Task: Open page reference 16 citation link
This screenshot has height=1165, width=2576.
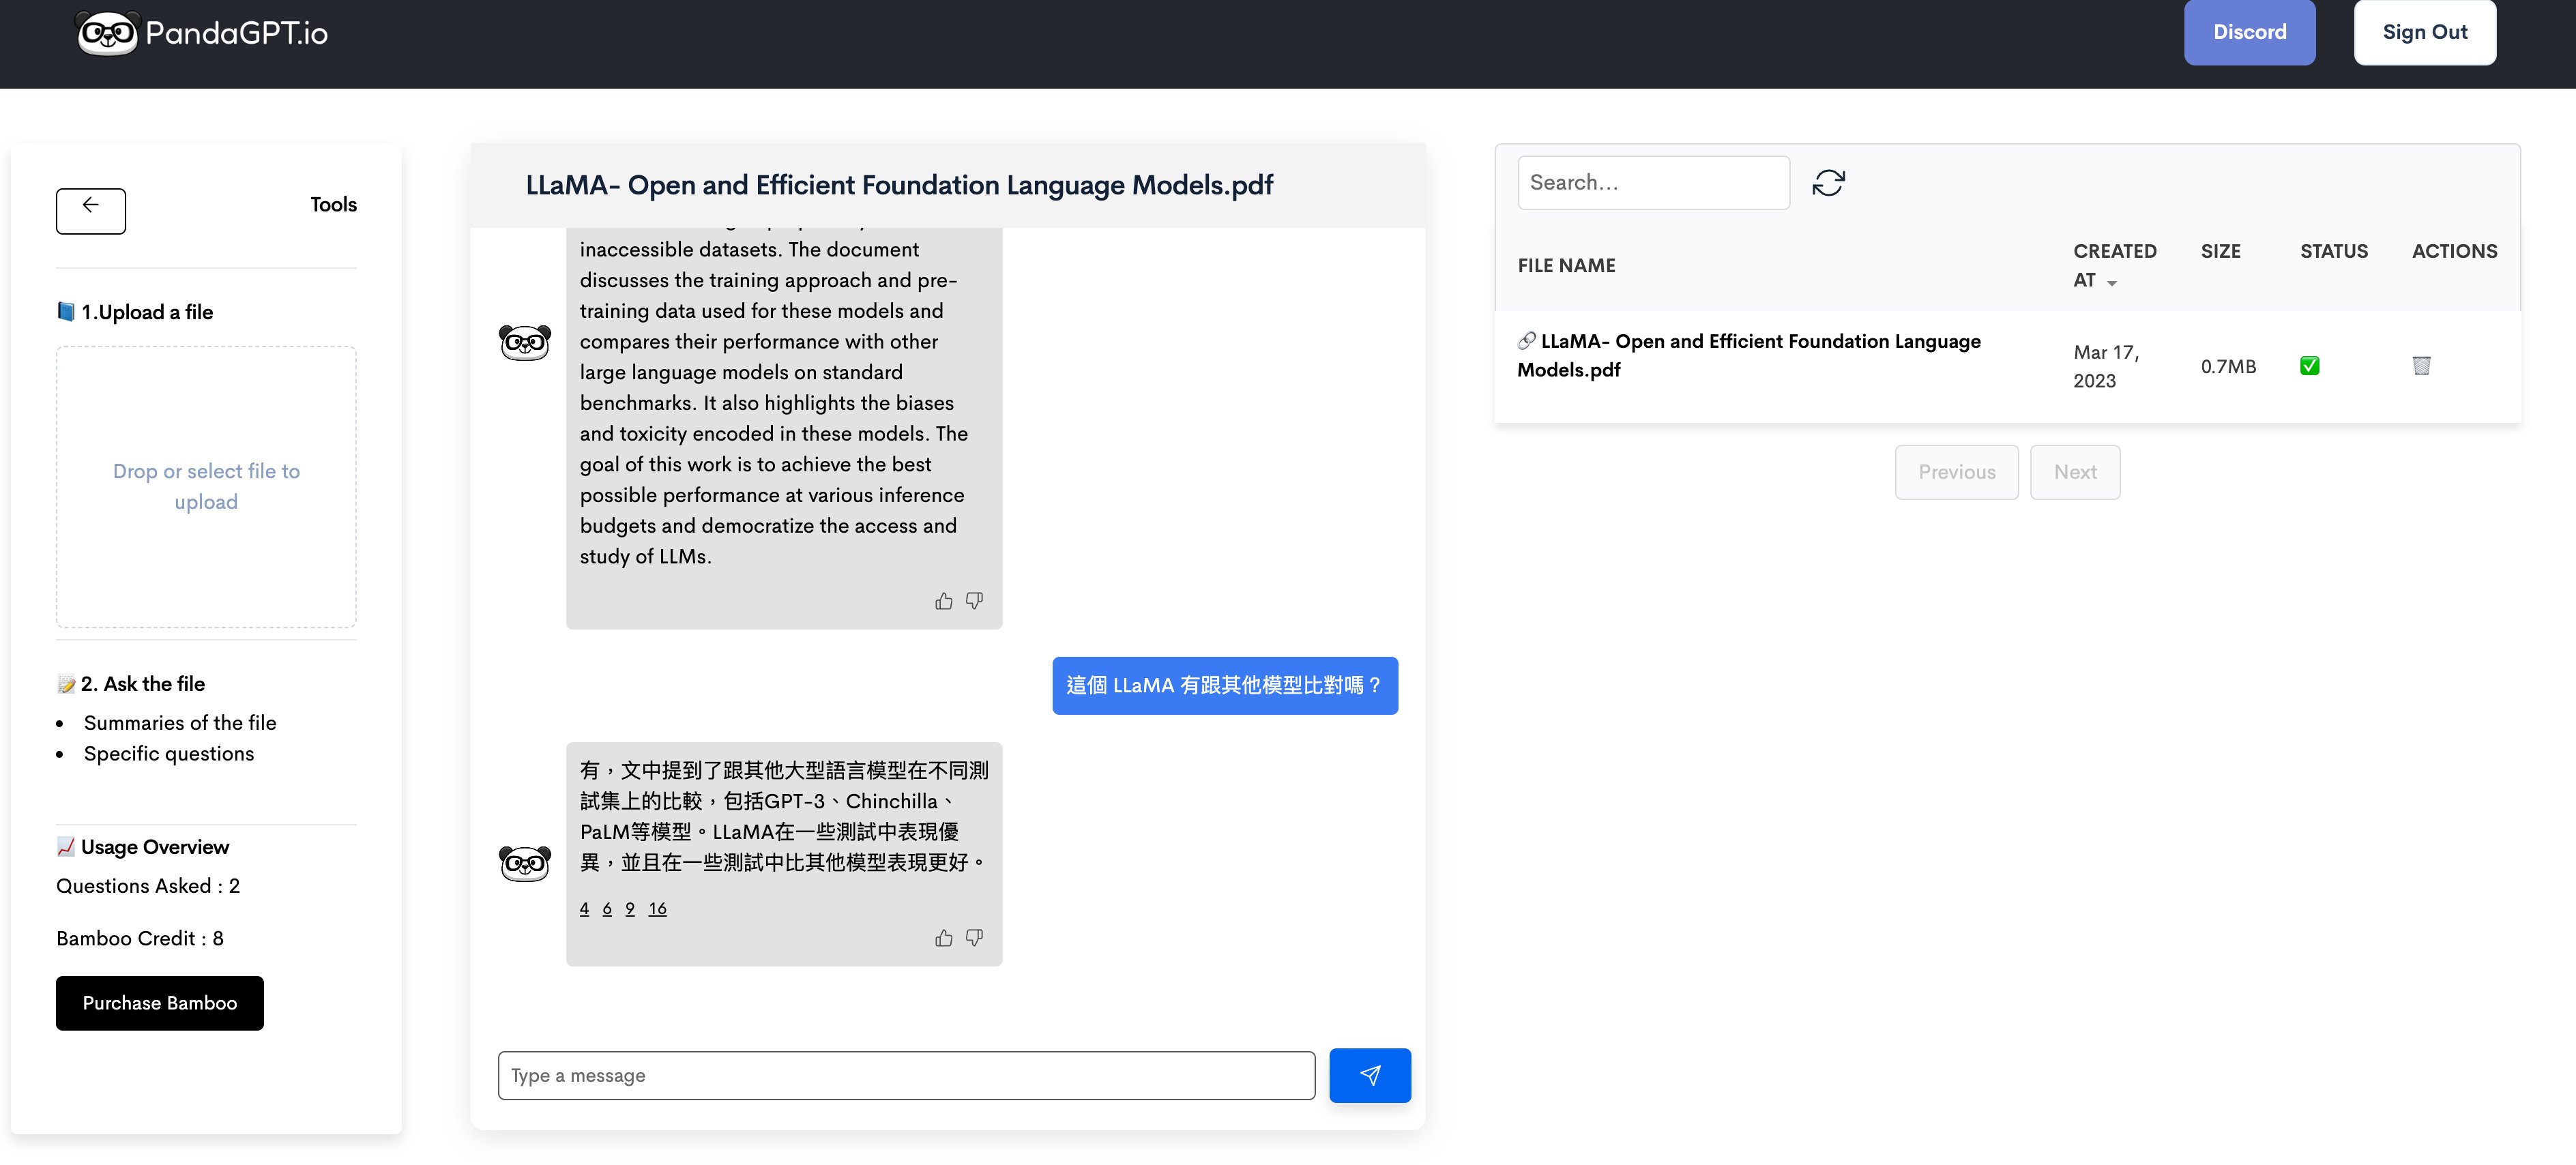Action: click(657, 908)
